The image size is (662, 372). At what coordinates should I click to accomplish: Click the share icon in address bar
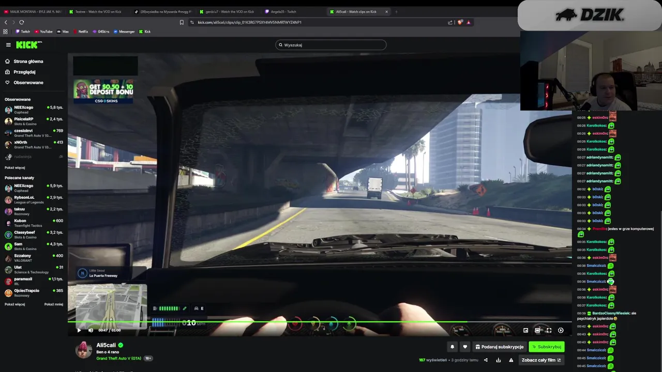[450, 22]
